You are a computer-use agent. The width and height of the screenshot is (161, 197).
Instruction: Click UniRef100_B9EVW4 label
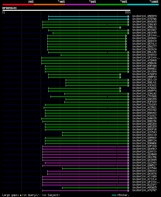coord(144,66)
